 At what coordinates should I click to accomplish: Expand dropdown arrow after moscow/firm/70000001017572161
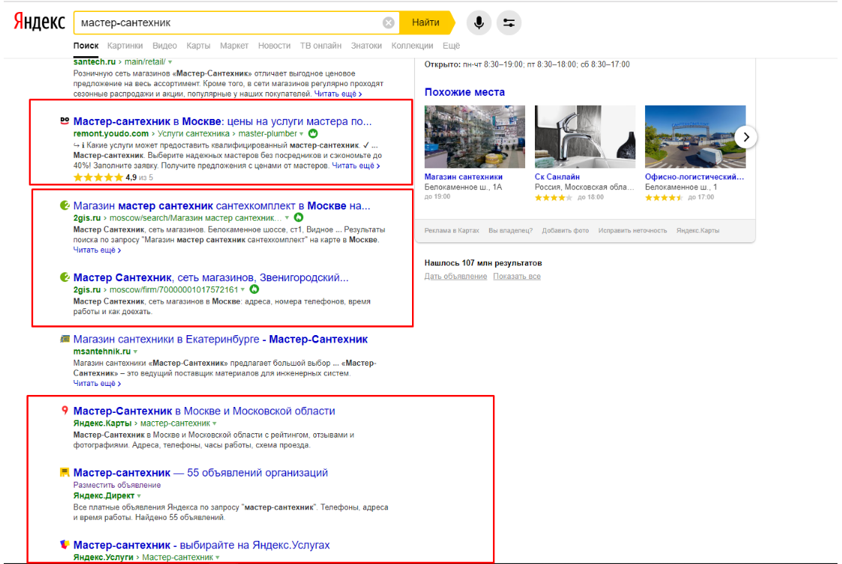pos(243,290)
